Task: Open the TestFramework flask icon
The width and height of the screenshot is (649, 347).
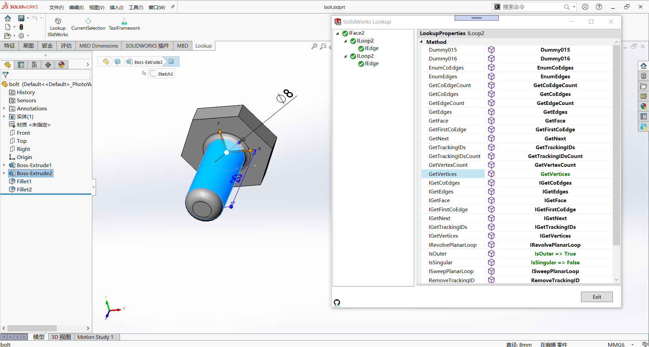Action: (124, 21)
